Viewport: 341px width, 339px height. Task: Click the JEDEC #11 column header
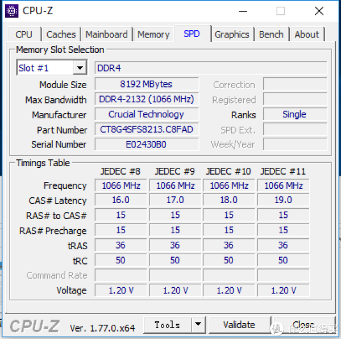pyautogui.click(x=283, y=171)
